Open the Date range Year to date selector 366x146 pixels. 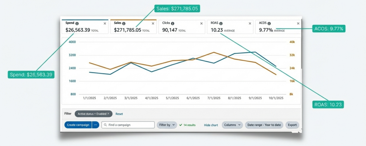coord(264,125)
